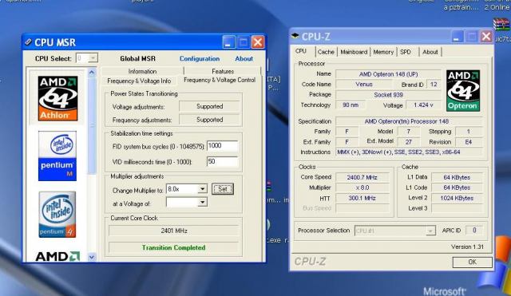Click FID system bus cycles field
This screenshot has width=511, height=296.
pyautogui.click(x=222, y=146)
